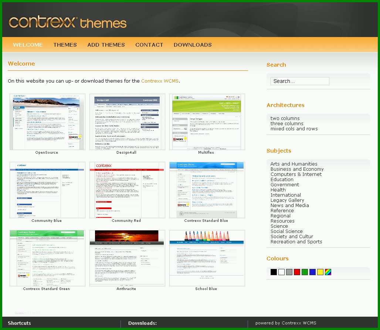Click the Subjects sidebar heading
380x330 pixels.
click(279, 151)
